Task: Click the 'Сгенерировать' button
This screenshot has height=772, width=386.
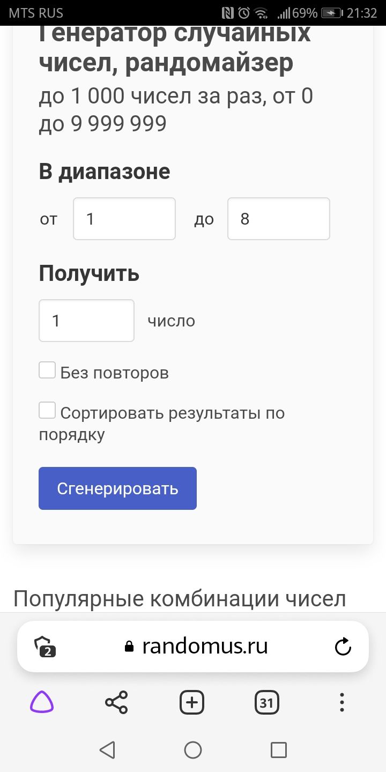Action: click(117, 488)
